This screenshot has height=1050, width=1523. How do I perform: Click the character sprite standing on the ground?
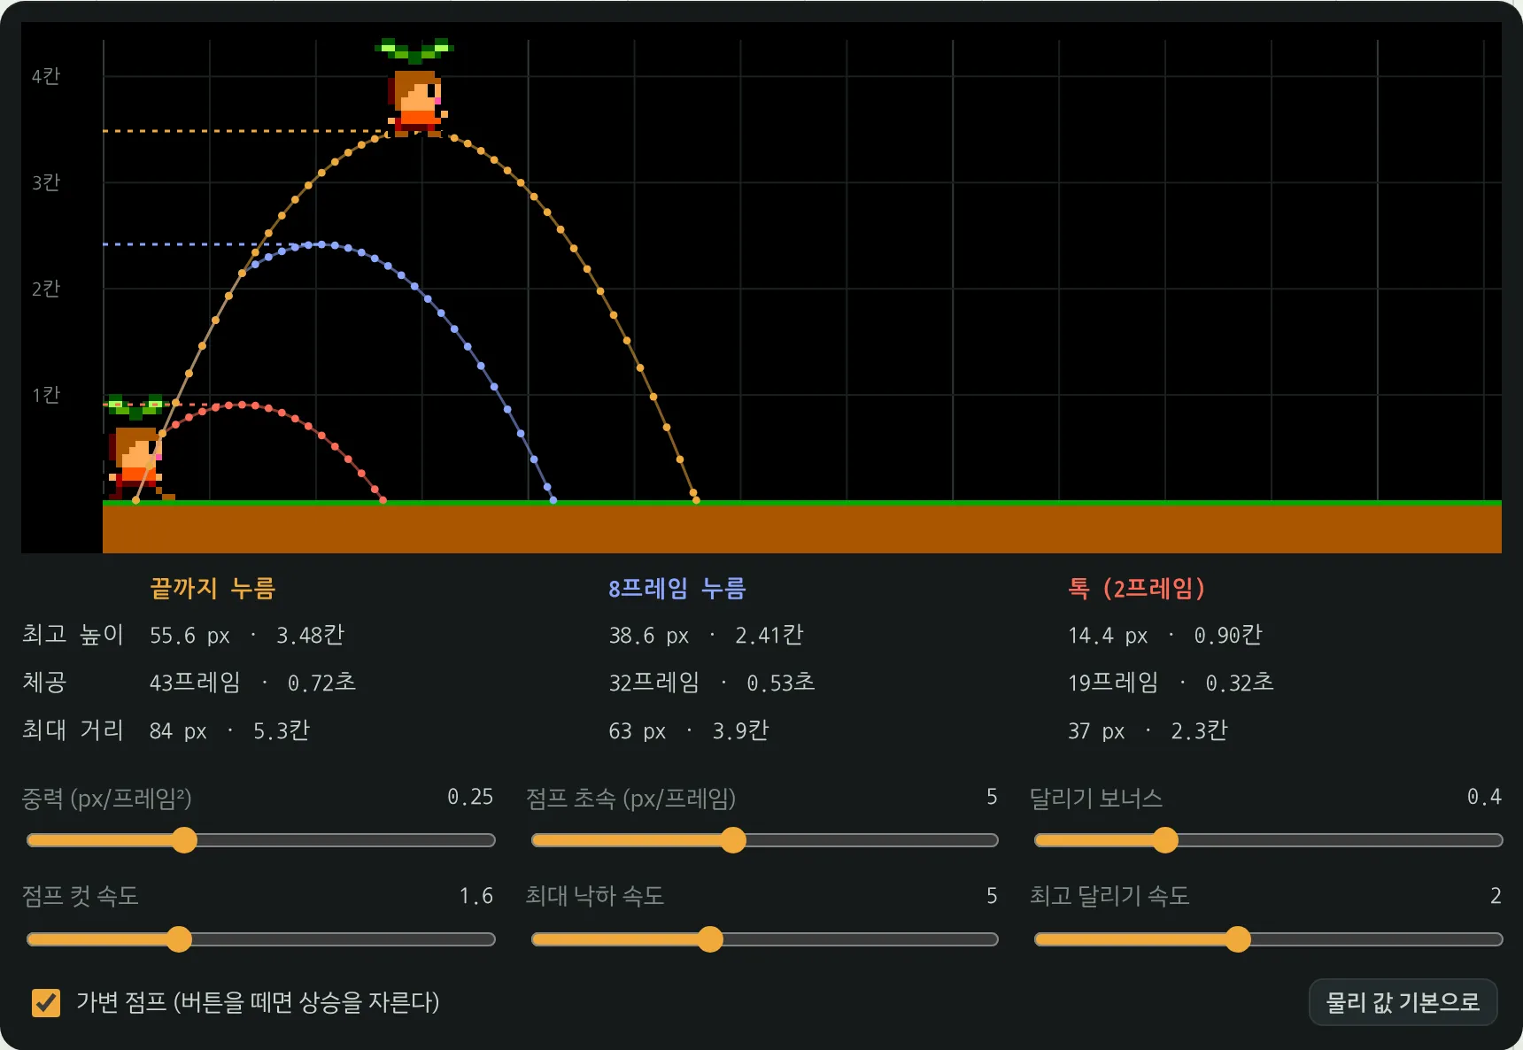point(138,448)
